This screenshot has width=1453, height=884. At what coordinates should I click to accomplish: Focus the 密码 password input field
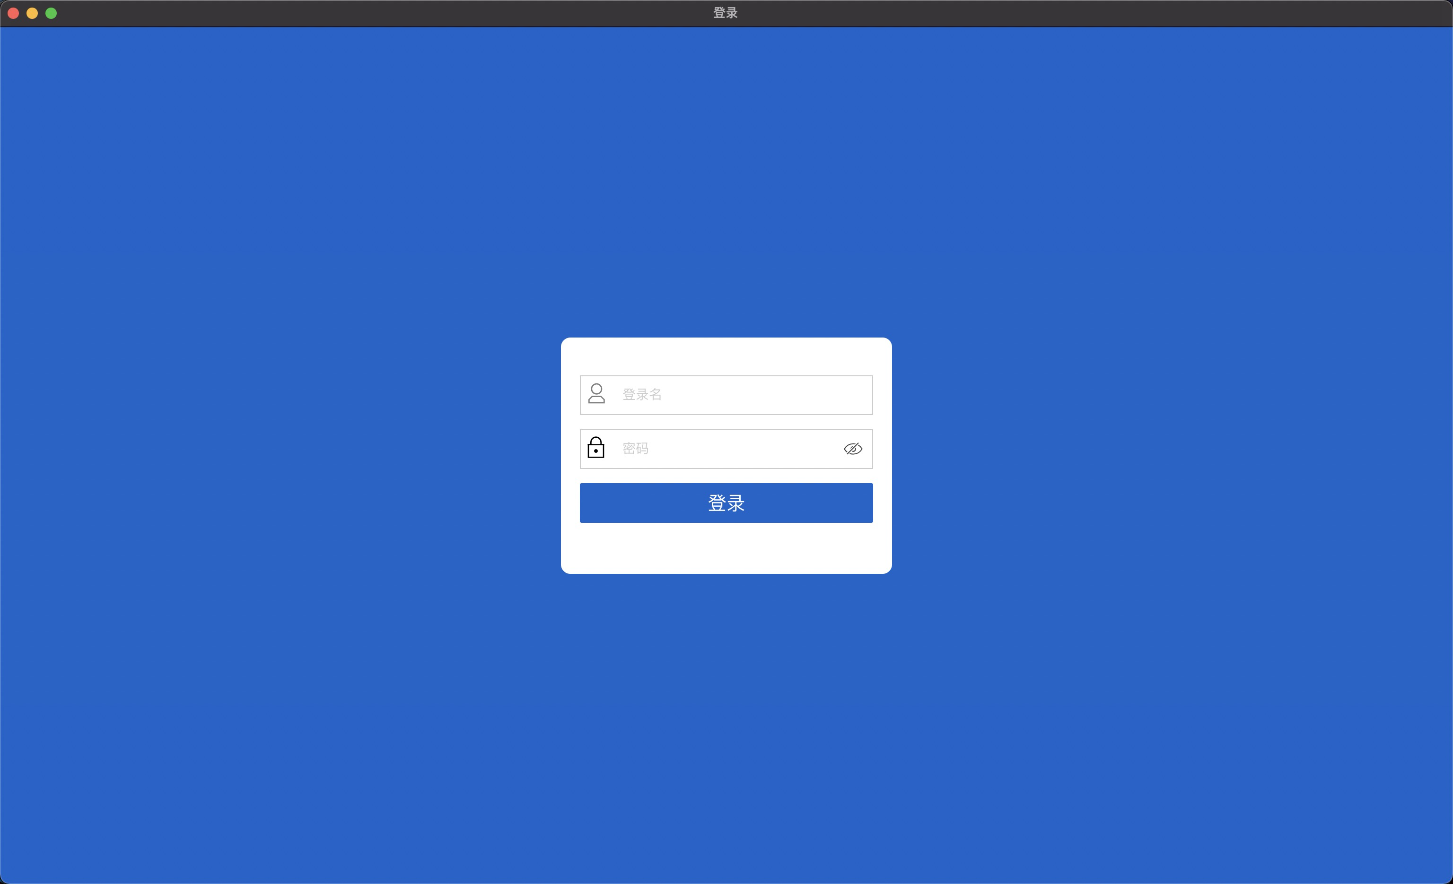[x=731, y=449]
